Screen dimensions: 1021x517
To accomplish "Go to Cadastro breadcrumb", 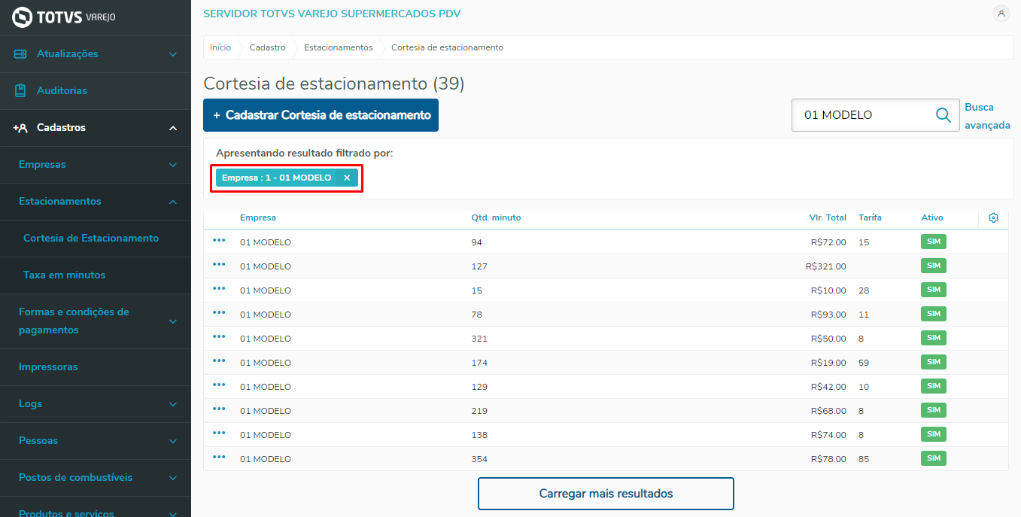I will coord(268,47).
